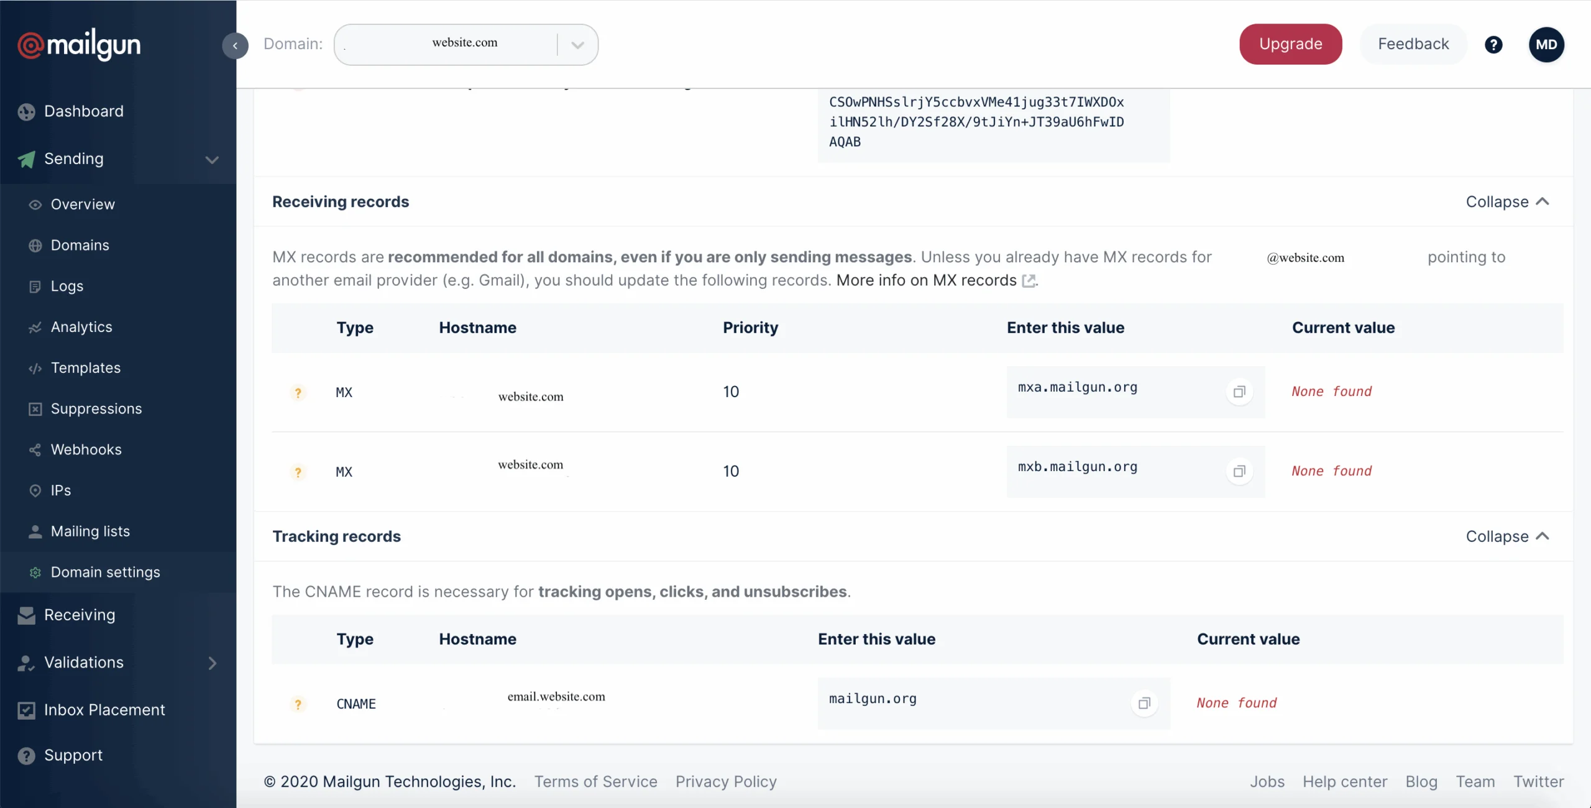
Task: Copy the mailgun.org CNAME value
Action: pos(1144,704)
